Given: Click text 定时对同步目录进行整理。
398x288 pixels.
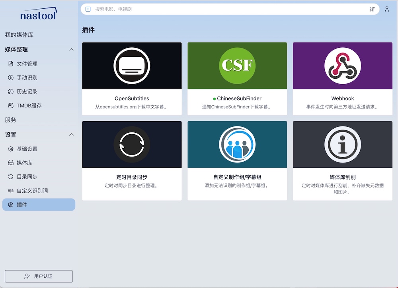Looking at the screenshot, I should 132,186.
